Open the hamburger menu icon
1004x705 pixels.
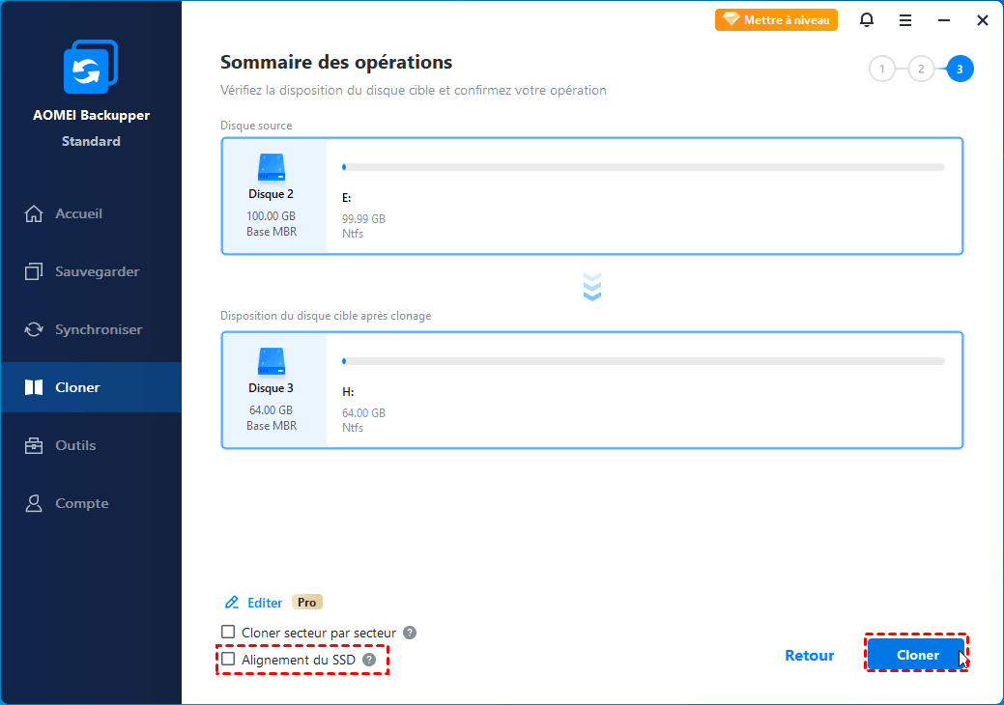[904, 20]
